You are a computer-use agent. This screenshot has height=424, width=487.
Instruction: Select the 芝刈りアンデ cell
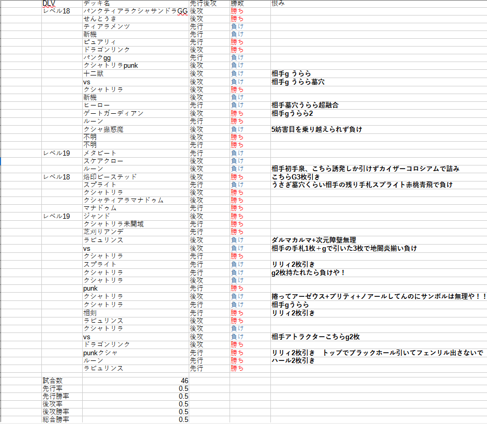136,232
